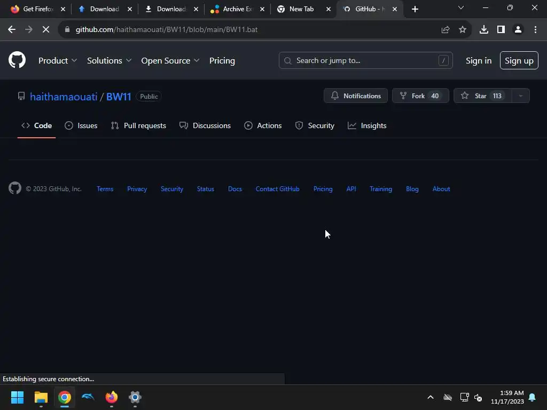Open the Privacy footer link

(x=137, y=189)
